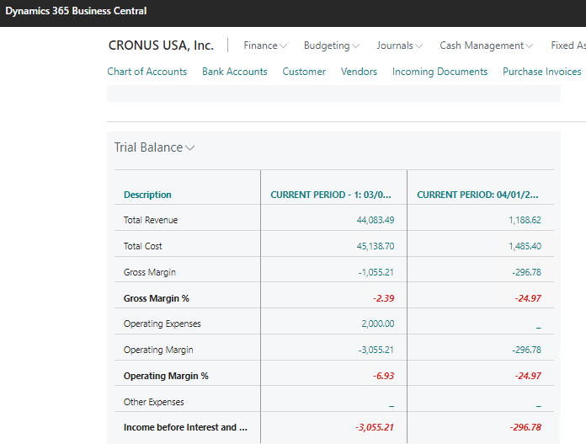Click CRONUS USA, Inc. company name
The image size is (586, 444).
click(161, 45)
